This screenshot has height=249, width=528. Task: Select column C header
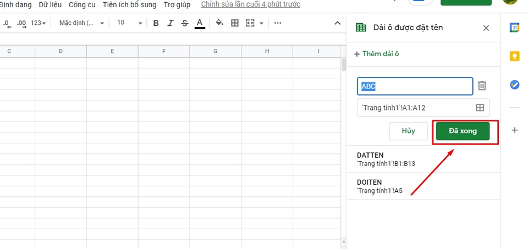pyautogui.click(x=17, y=51)
